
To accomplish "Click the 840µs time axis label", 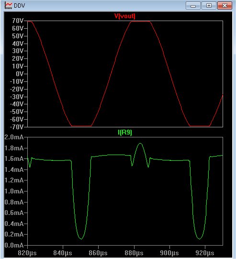I will pos(63,253).
